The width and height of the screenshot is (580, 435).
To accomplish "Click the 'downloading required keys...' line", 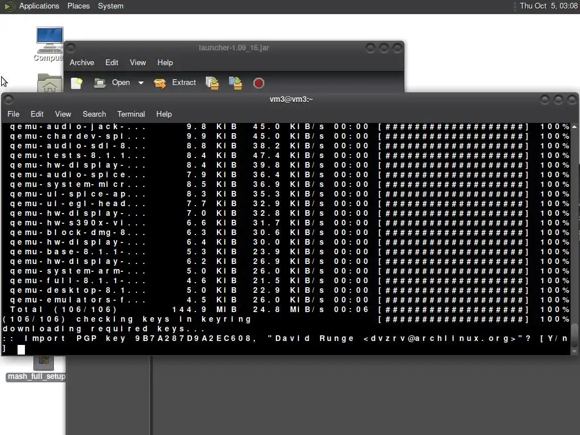I will pyautogui.click(x=104, y=329).
